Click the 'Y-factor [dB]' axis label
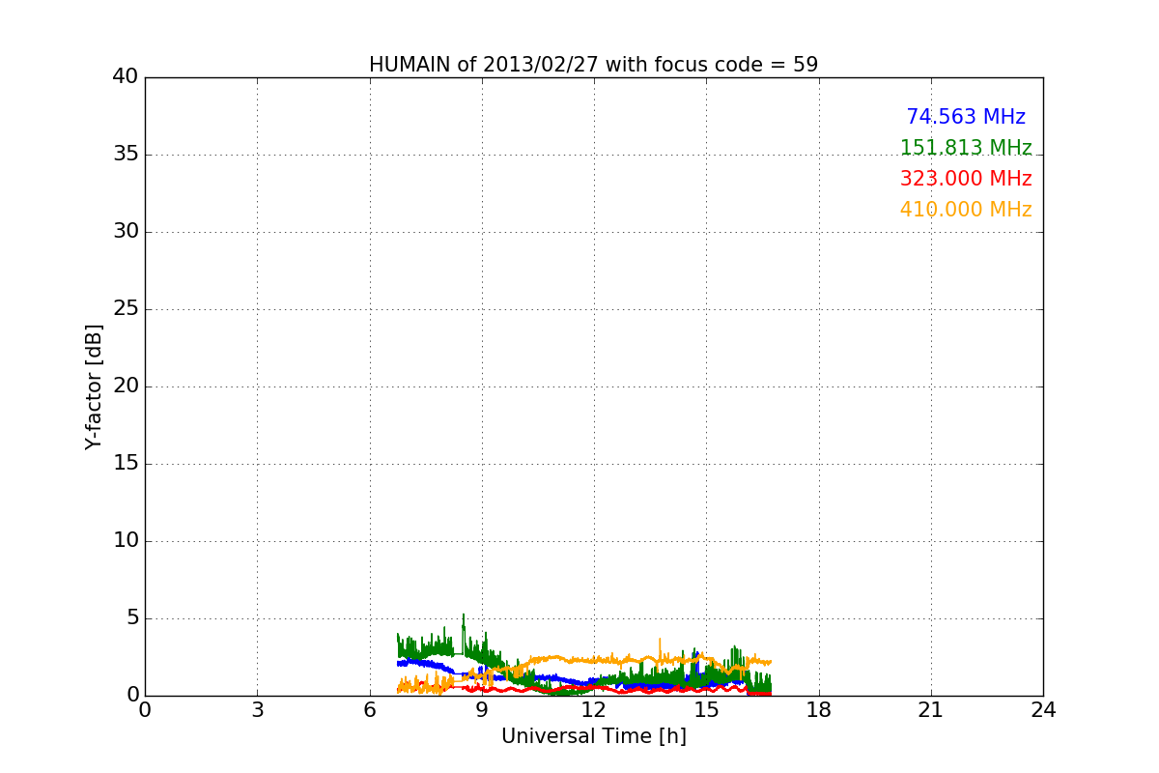This screenshot has height=773, width=1159. coord(94,386)
